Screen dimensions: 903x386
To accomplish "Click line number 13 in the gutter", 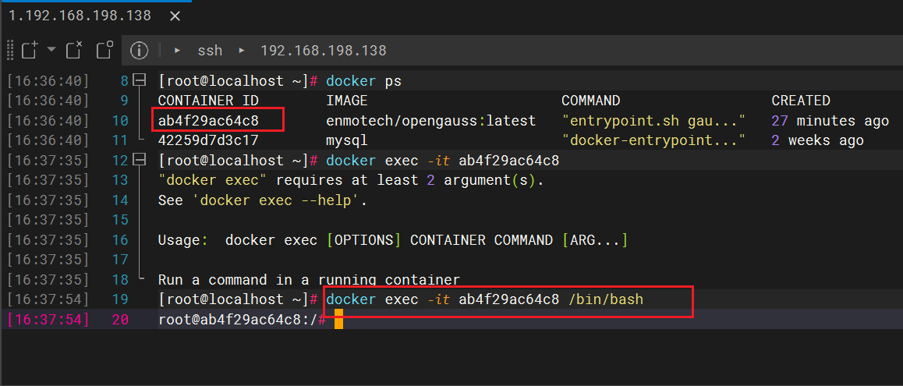I will click(120, 180).
